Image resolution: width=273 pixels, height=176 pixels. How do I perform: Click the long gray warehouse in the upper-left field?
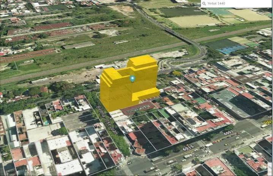point(79,45)
